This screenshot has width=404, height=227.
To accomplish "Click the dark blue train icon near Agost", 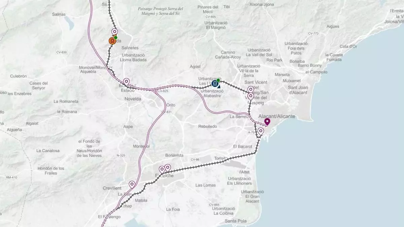I will (x=215, y=83).
